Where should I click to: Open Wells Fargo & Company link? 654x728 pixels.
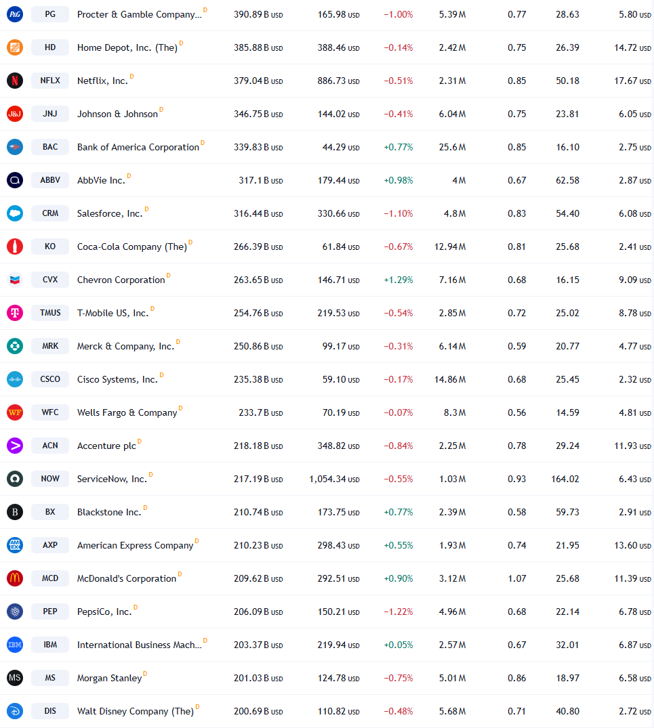(x=127, y=412)
